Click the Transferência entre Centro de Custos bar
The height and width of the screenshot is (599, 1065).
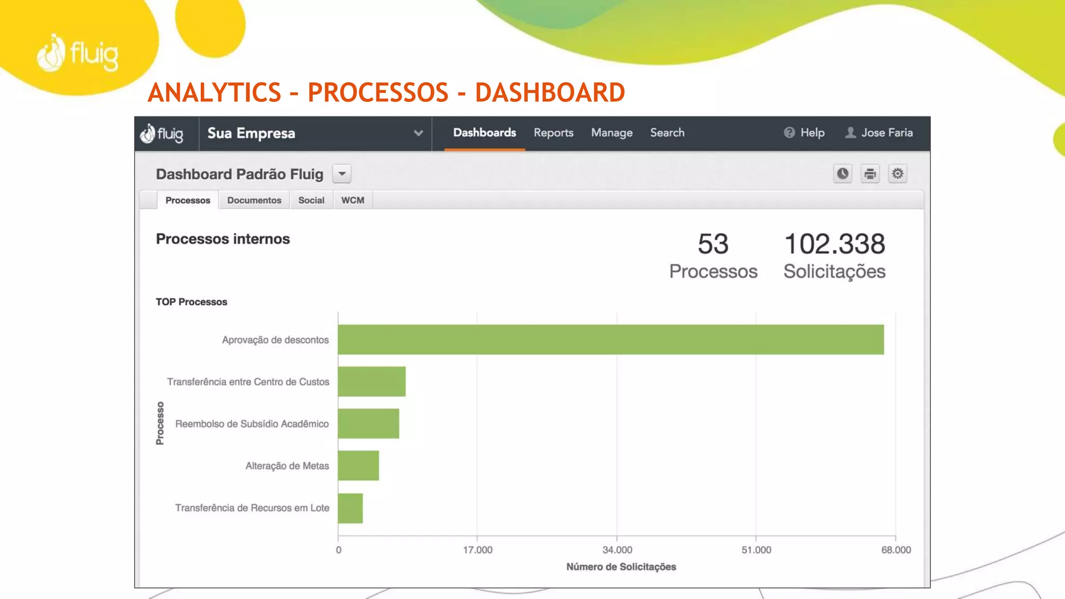[371, 382]
